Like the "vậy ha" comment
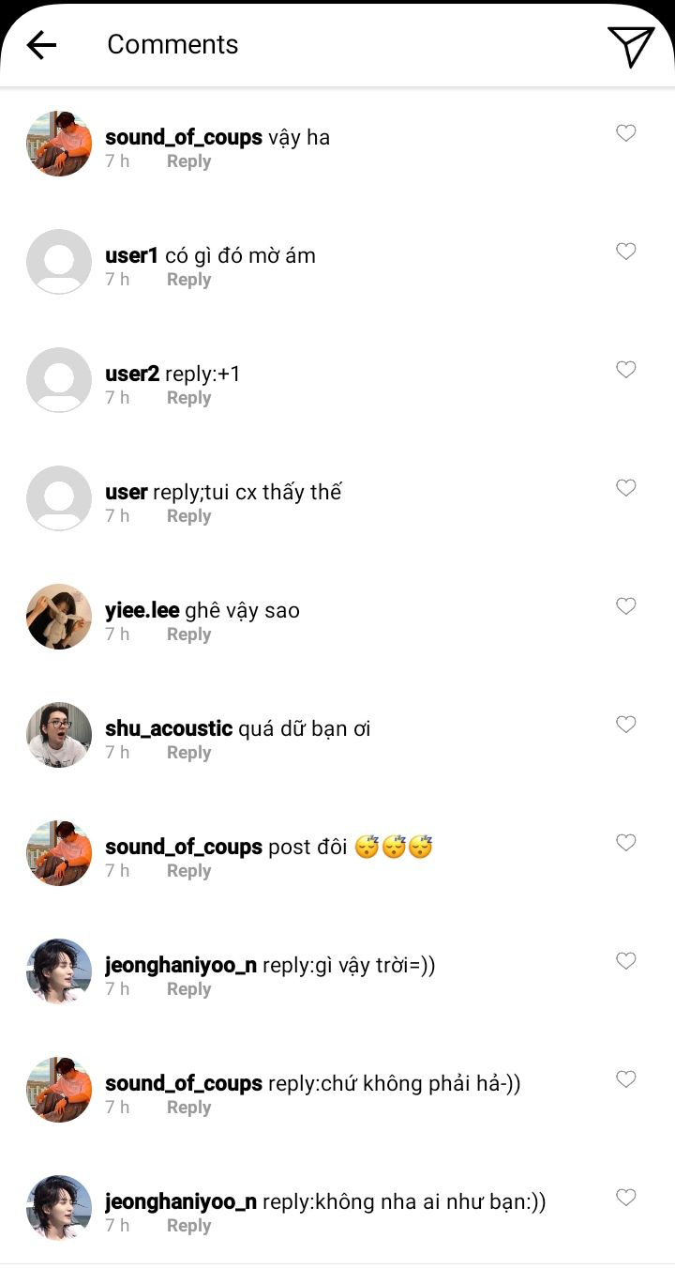 pos(626,133)
